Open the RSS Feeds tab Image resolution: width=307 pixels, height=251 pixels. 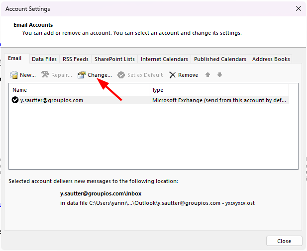[76, 59]
